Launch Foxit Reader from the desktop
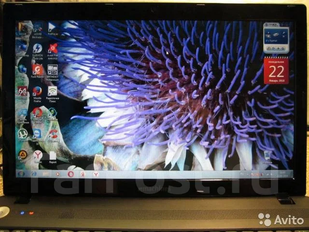The image size is (309, 232). (37, 71)
